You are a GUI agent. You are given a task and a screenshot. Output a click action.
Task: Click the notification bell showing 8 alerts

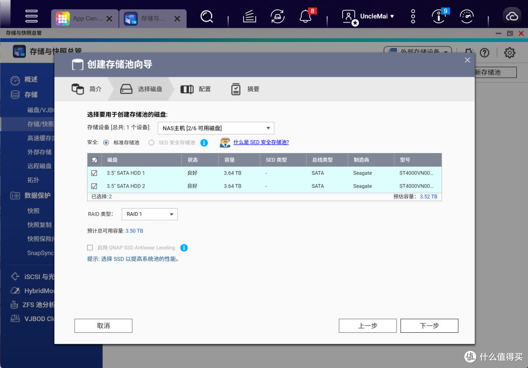click(x=305, y=16)
